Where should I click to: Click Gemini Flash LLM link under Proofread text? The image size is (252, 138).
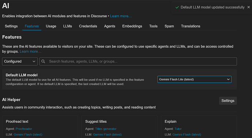(28, 134)
